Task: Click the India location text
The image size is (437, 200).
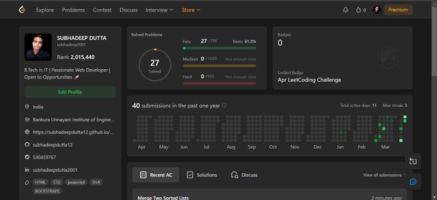Action: coord(38,107)
